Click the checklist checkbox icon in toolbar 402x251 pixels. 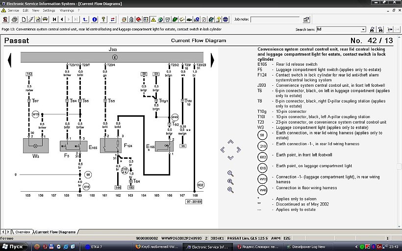tap(204, 19)
